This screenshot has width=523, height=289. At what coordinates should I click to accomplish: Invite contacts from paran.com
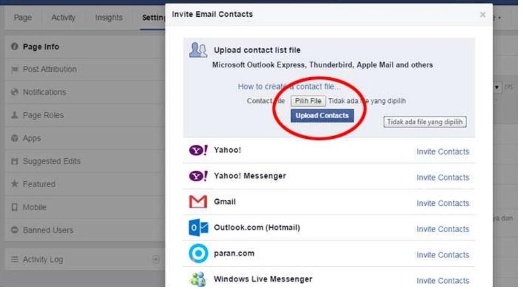click(442, 255)
